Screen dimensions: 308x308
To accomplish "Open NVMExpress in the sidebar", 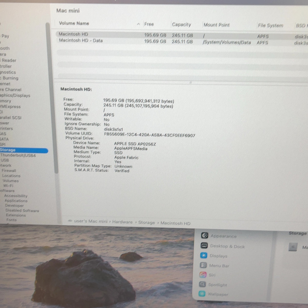I will click(10, 107).
